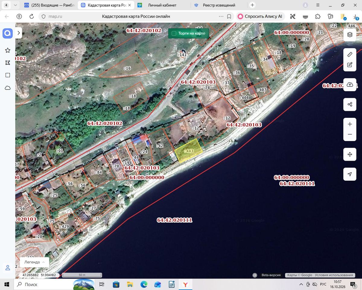Open the Windows Start menu
The image size is (362, 290).
coord(7,285)
